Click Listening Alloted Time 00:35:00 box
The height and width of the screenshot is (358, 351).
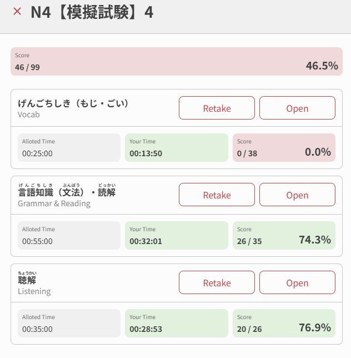(x=69, y=324)
